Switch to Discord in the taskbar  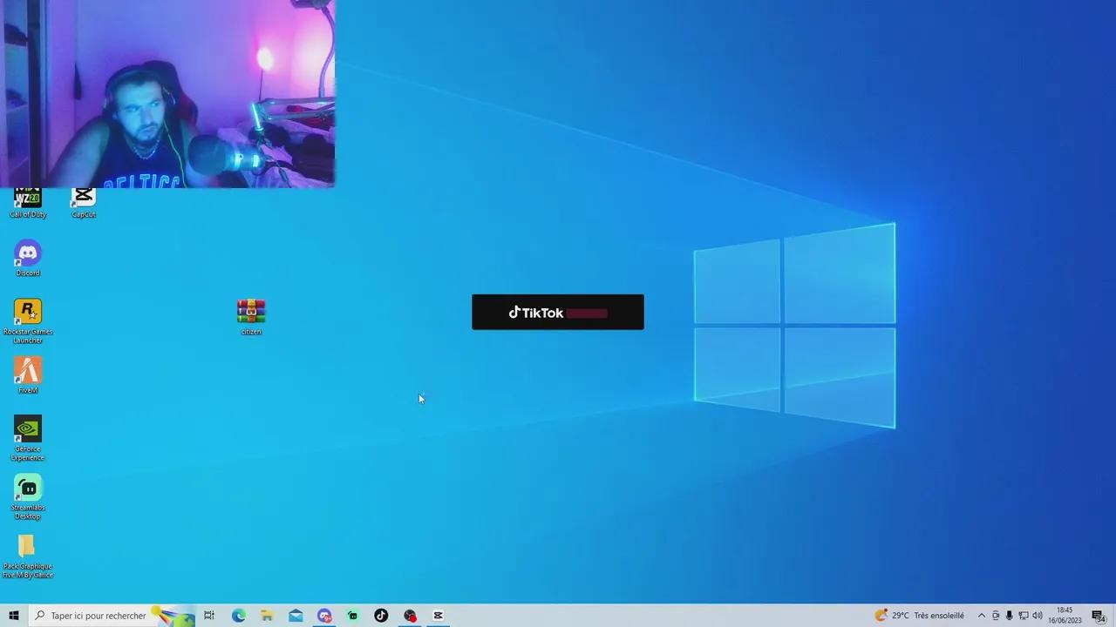(324, 616)
